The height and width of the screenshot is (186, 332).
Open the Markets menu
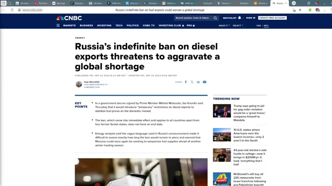(70, 26)
